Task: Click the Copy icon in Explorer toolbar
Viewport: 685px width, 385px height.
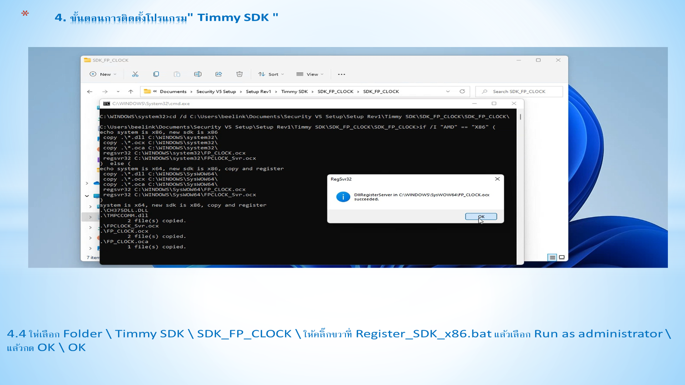Action: (156, 74)
